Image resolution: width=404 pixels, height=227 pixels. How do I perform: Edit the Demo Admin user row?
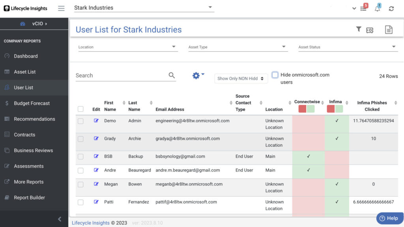pos(96,121)
